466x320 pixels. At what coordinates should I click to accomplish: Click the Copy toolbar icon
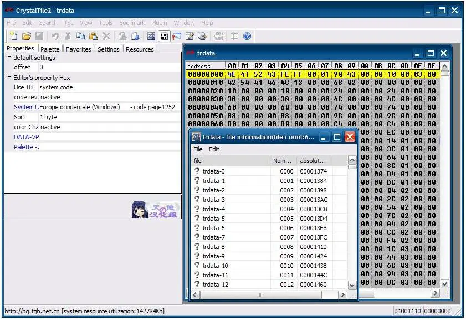point(80,36)
